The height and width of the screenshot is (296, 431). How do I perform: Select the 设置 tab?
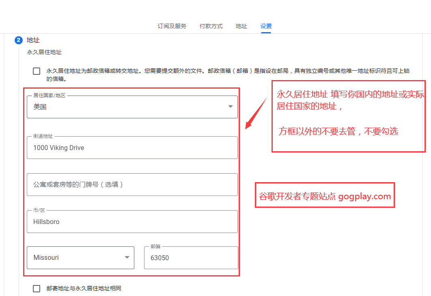[x=266, y=26]
